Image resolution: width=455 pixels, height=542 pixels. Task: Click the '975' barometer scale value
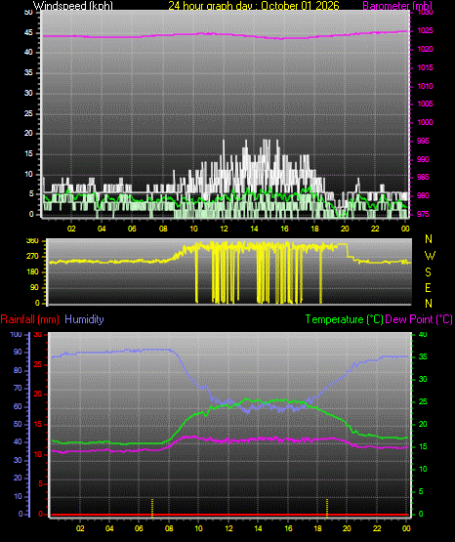[x=423, y=214]
